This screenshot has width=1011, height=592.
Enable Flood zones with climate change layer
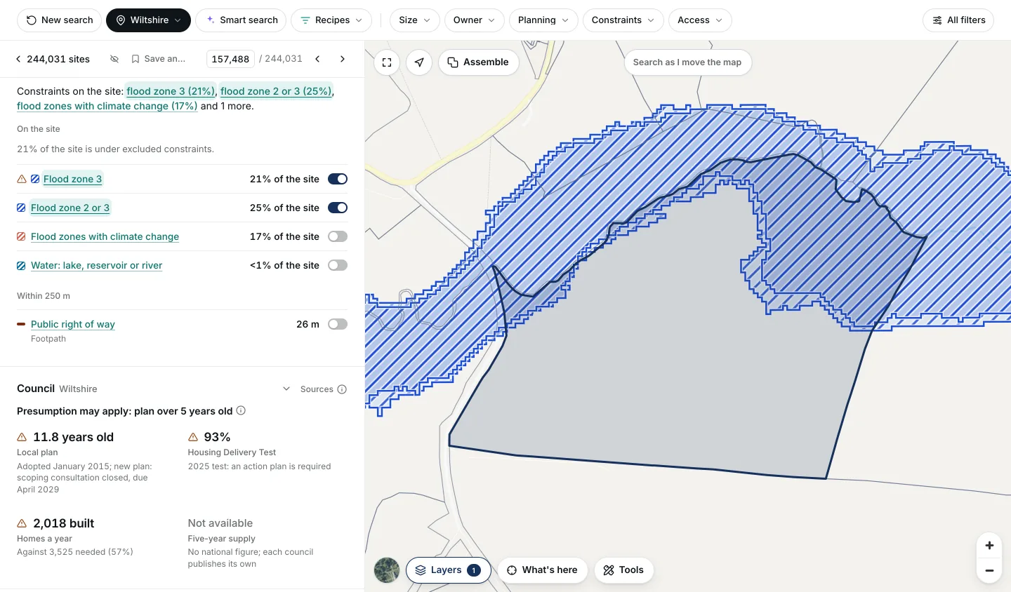point(338,236)
